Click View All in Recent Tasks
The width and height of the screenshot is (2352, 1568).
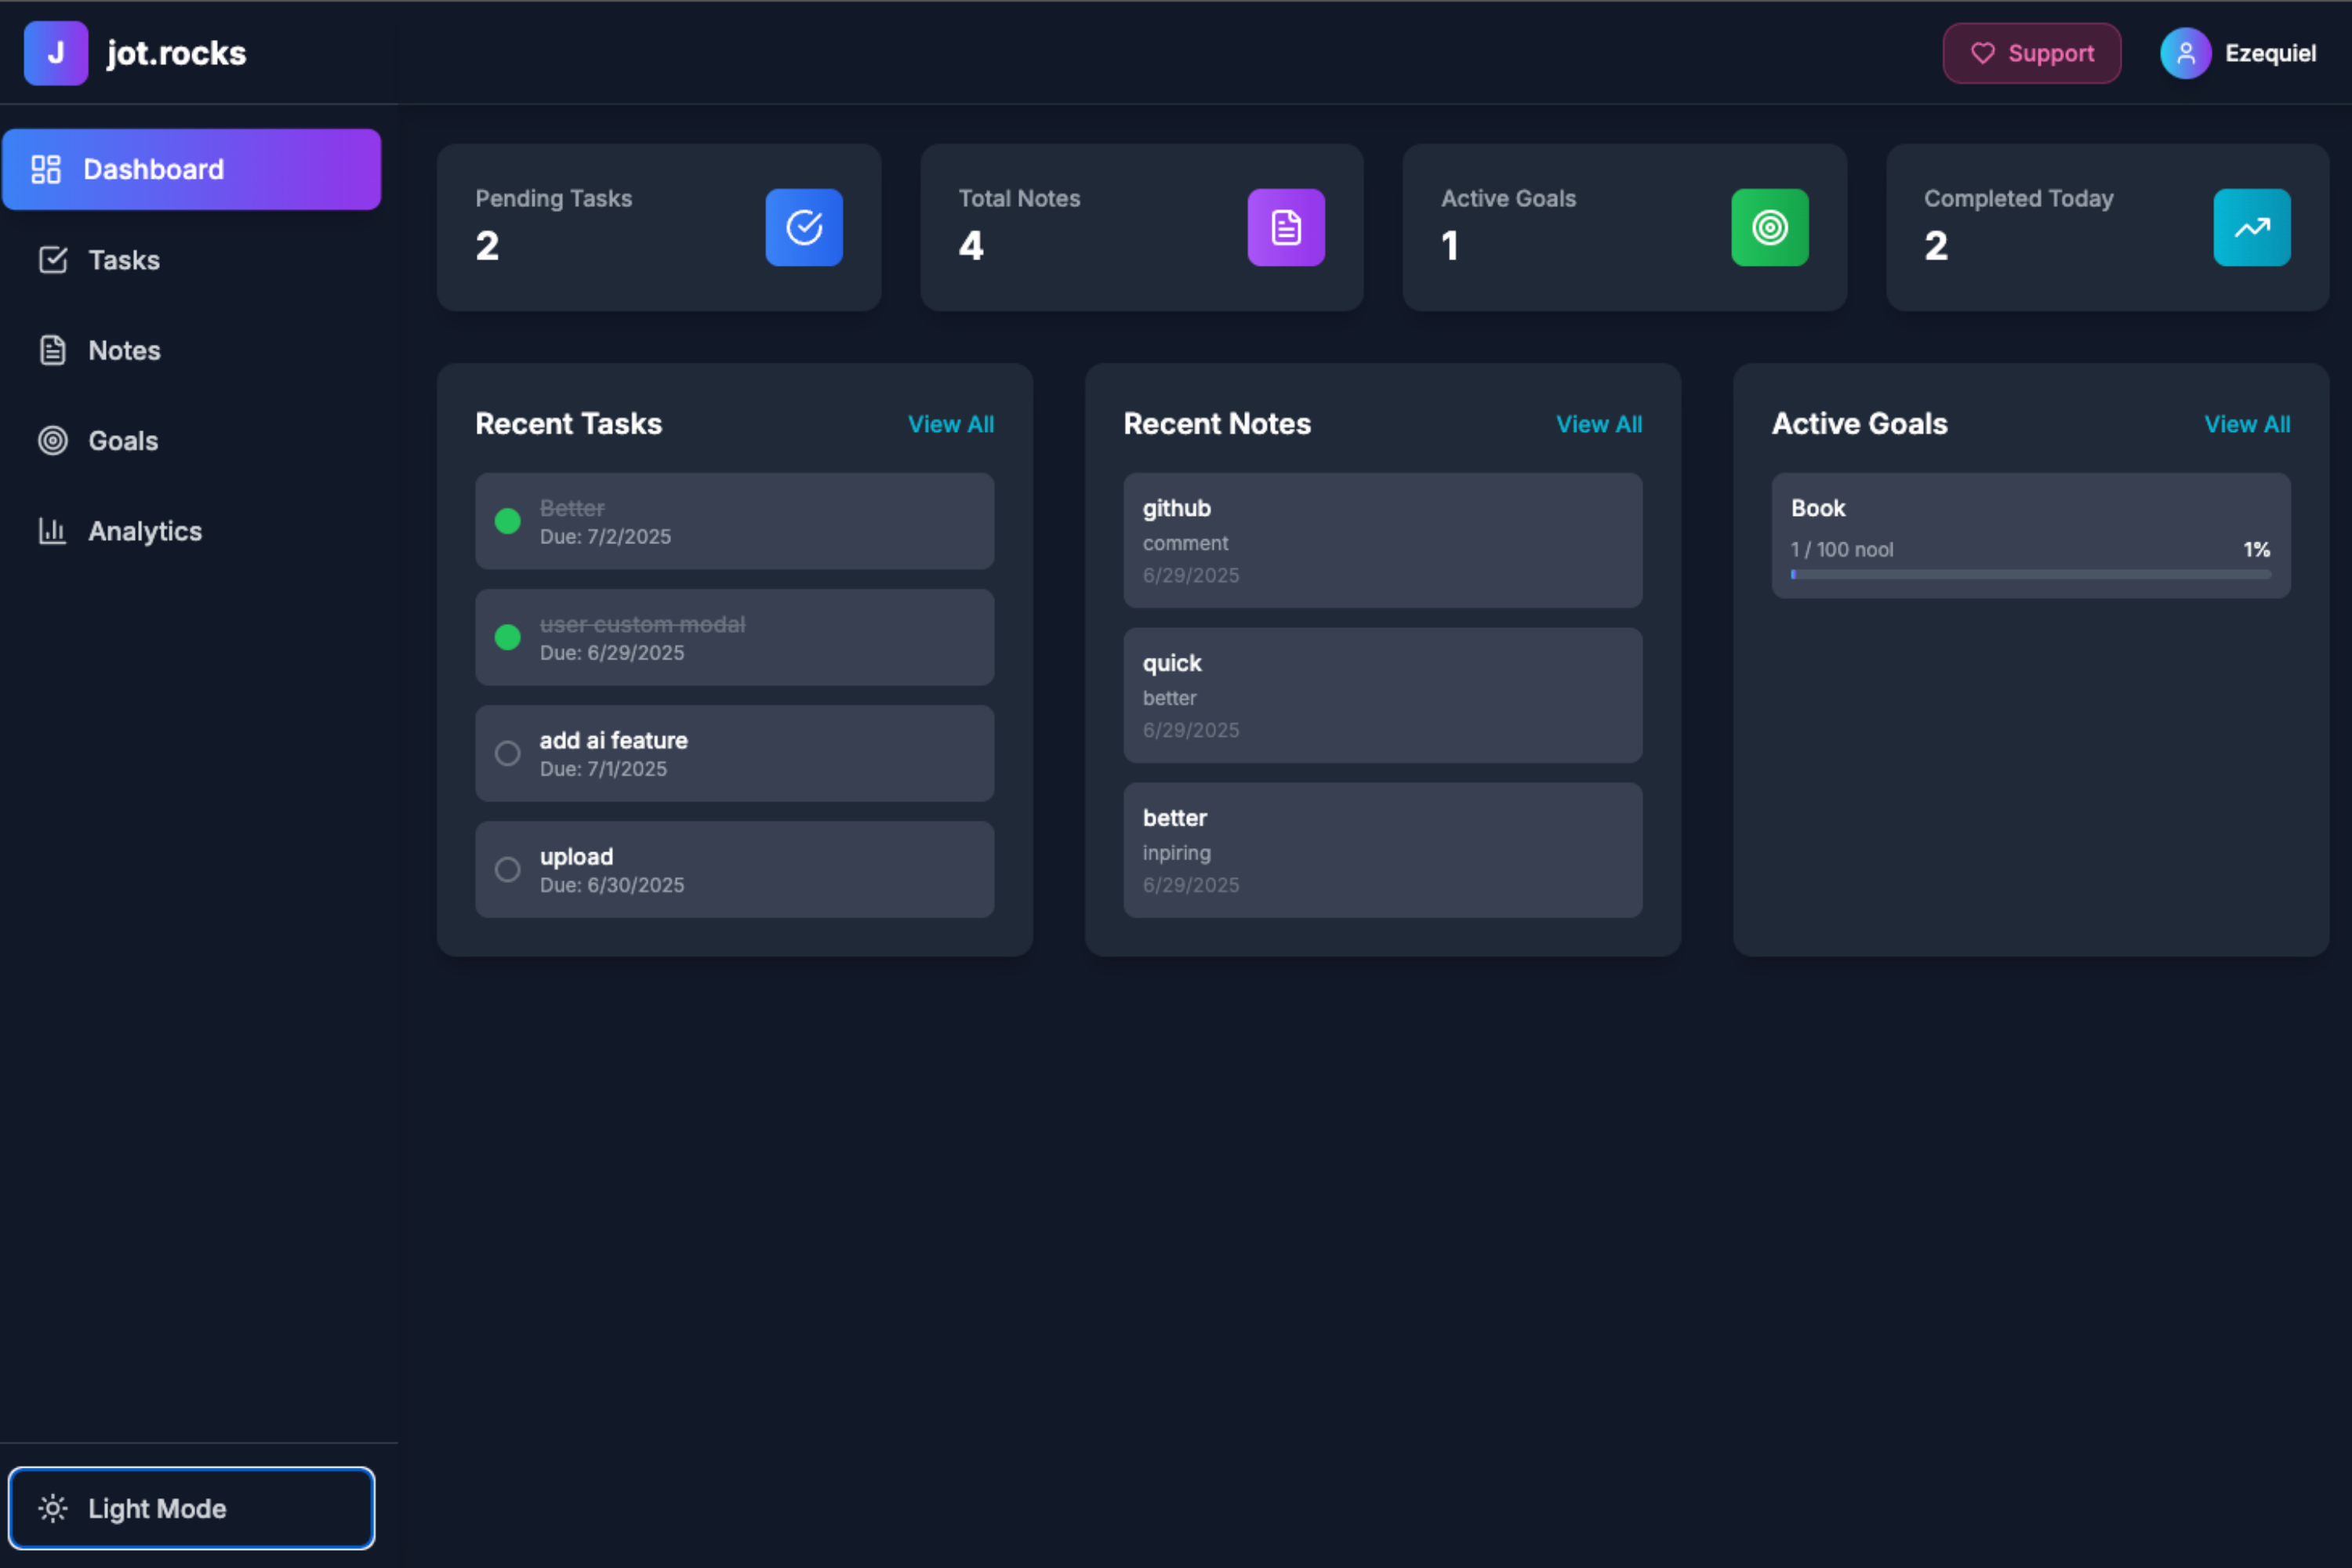coord(950,424)
